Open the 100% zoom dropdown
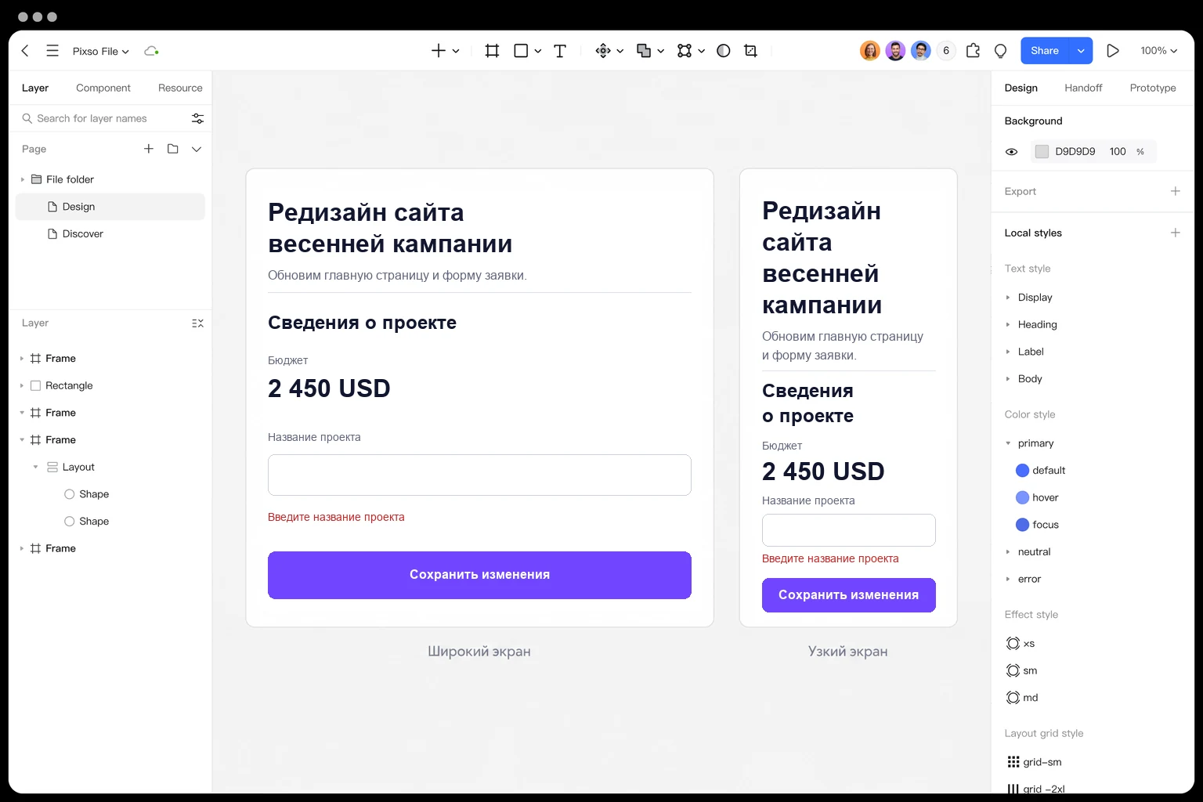The width and height of the screenshot is (1203, 802). point(1158,51)
